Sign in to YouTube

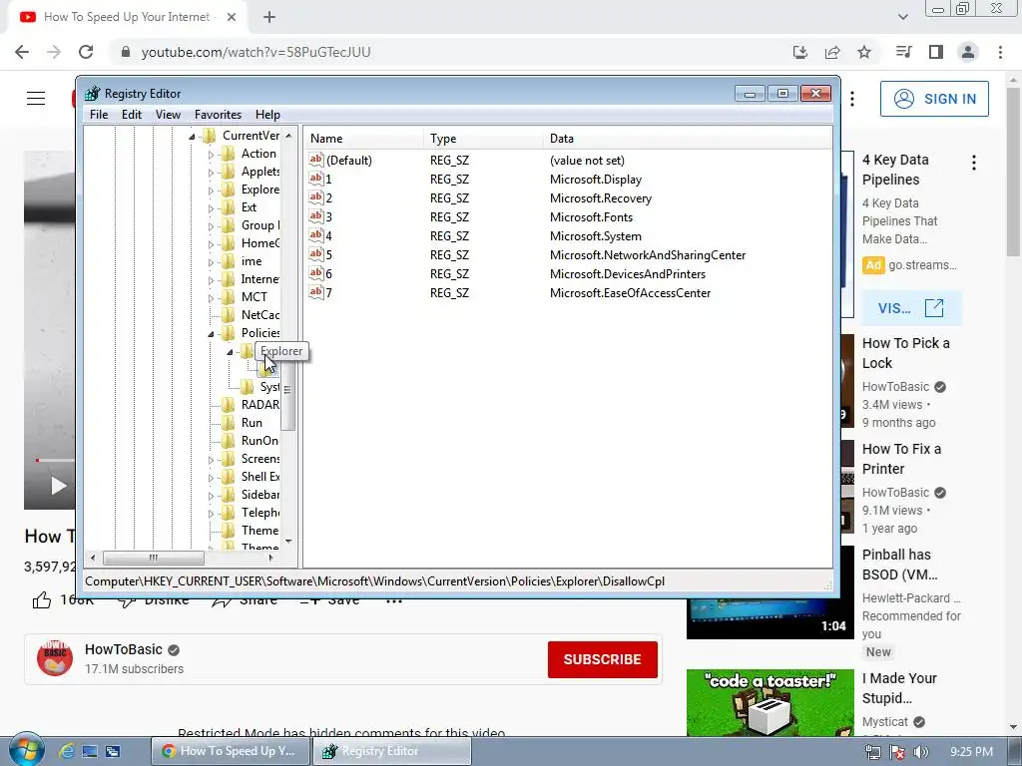click(x=934, y=99)
